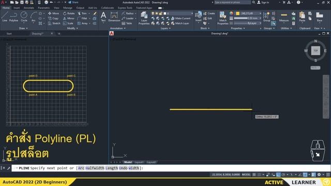Switch to the Layout1 tab
331x186 pixels.
[139, 162]
